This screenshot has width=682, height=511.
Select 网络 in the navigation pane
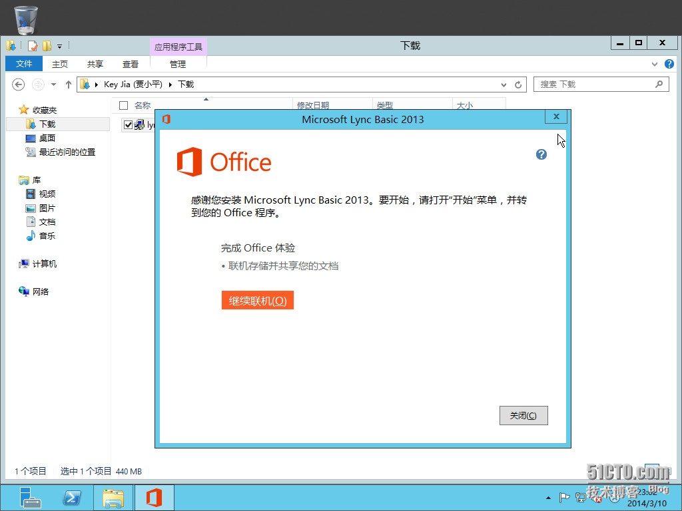tap(41, 291)
